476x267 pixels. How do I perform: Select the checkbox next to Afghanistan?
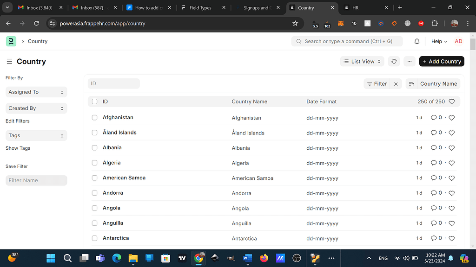(x=94, y=118)
